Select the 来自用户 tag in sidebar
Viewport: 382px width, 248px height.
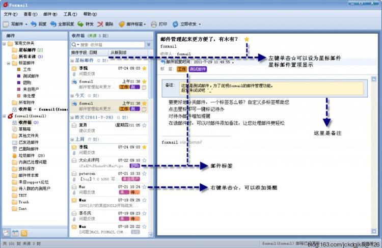28,89
